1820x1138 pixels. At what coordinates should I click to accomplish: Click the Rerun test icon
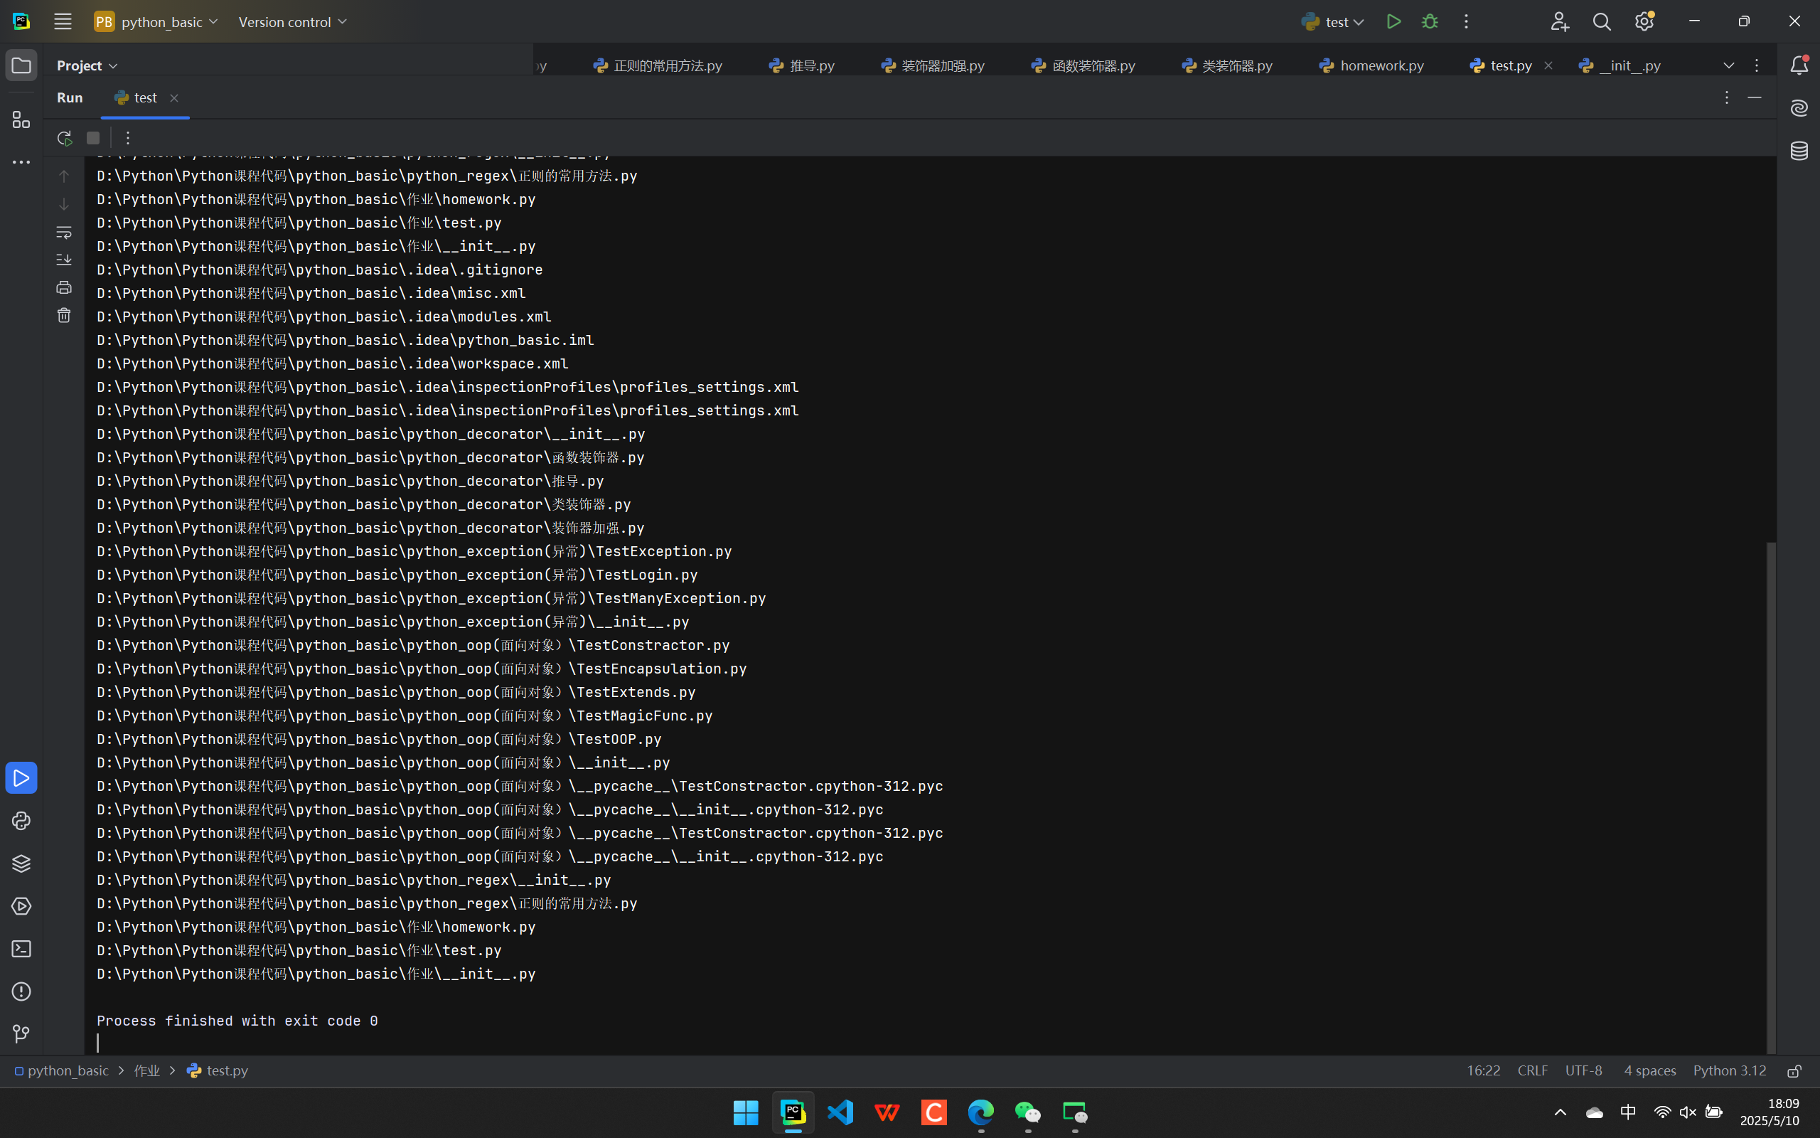pyautogui.click(x=64, y=138)
